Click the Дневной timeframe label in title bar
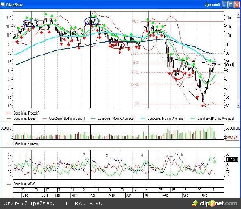Viewport: 241px width, 209px height. click(x=212, y=5)
